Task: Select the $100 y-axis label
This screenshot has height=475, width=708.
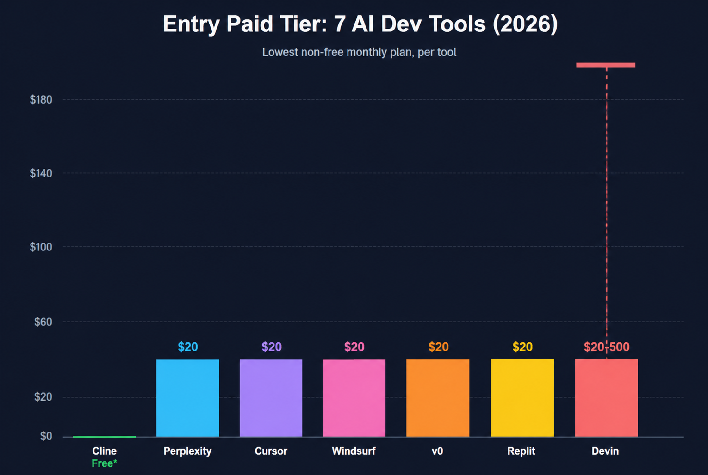Action: click(41, 247)
